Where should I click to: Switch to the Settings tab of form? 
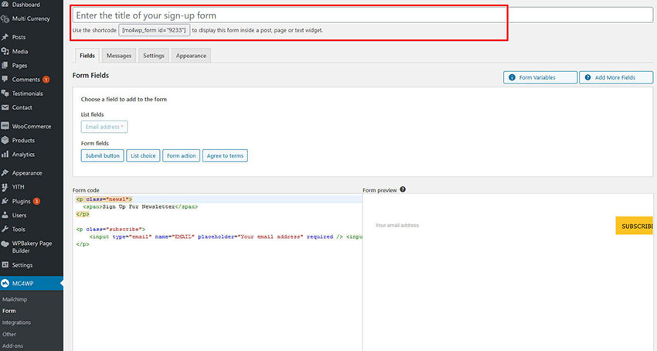[x=154, y=56]
